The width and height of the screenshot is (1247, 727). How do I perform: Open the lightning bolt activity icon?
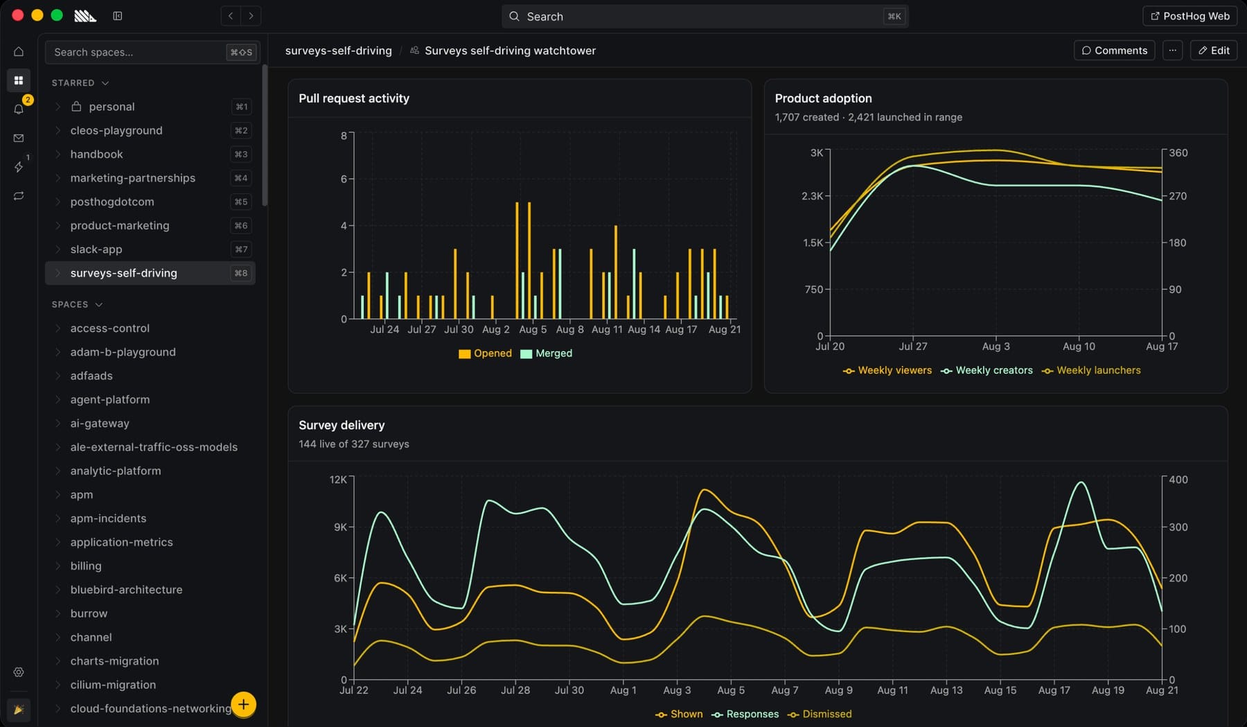19,167
